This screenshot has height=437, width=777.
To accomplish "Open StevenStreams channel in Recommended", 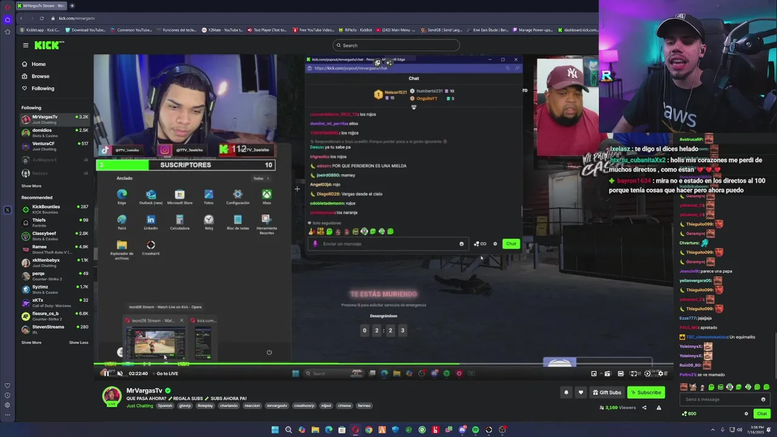I will (x=55, y=329).
